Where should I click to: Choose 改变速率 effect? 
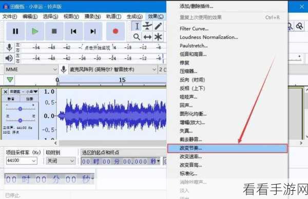point(227,157)
